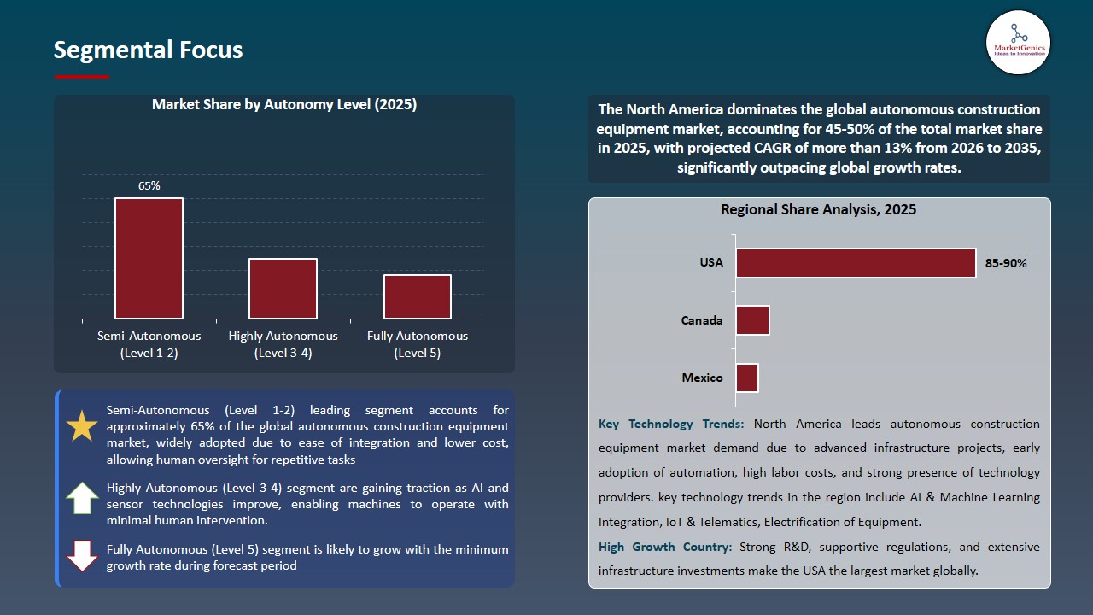The image size is (1093, 615).
Task: Click the Market Share by Autonomy Level title
Action: [284, 104]
